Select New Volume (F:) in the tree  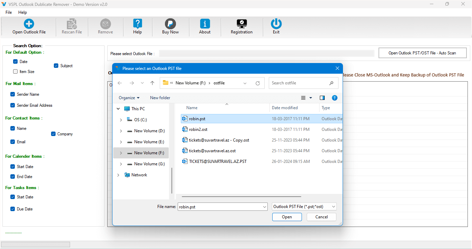click(x=141, y=153)
